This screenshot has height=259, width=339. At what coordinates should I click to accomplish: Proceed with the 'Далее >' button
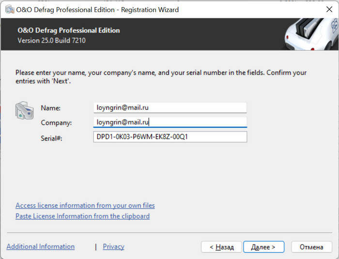click(x=263, y=247)
